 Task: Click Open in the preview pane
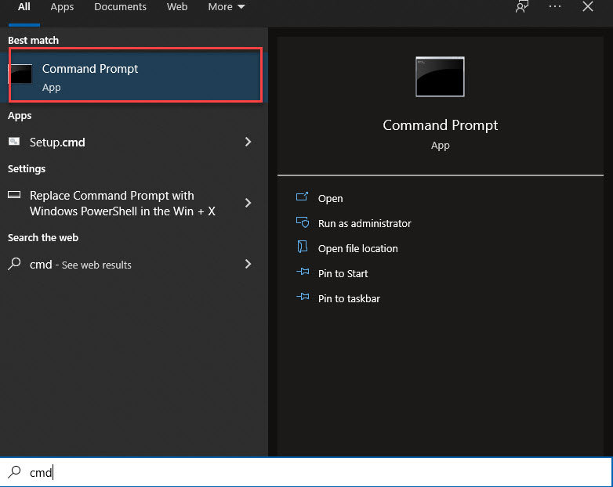330,198
